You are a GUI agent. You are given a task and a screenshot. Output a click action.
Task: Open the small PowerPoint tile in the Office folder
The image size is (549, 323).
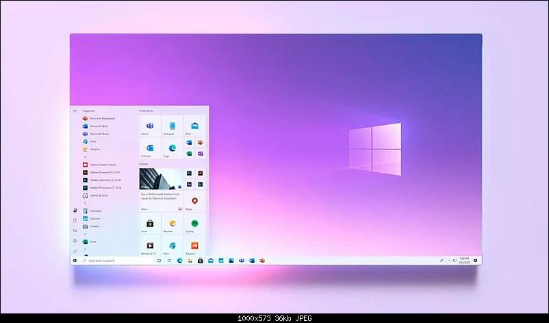click(x=201, y=143)
